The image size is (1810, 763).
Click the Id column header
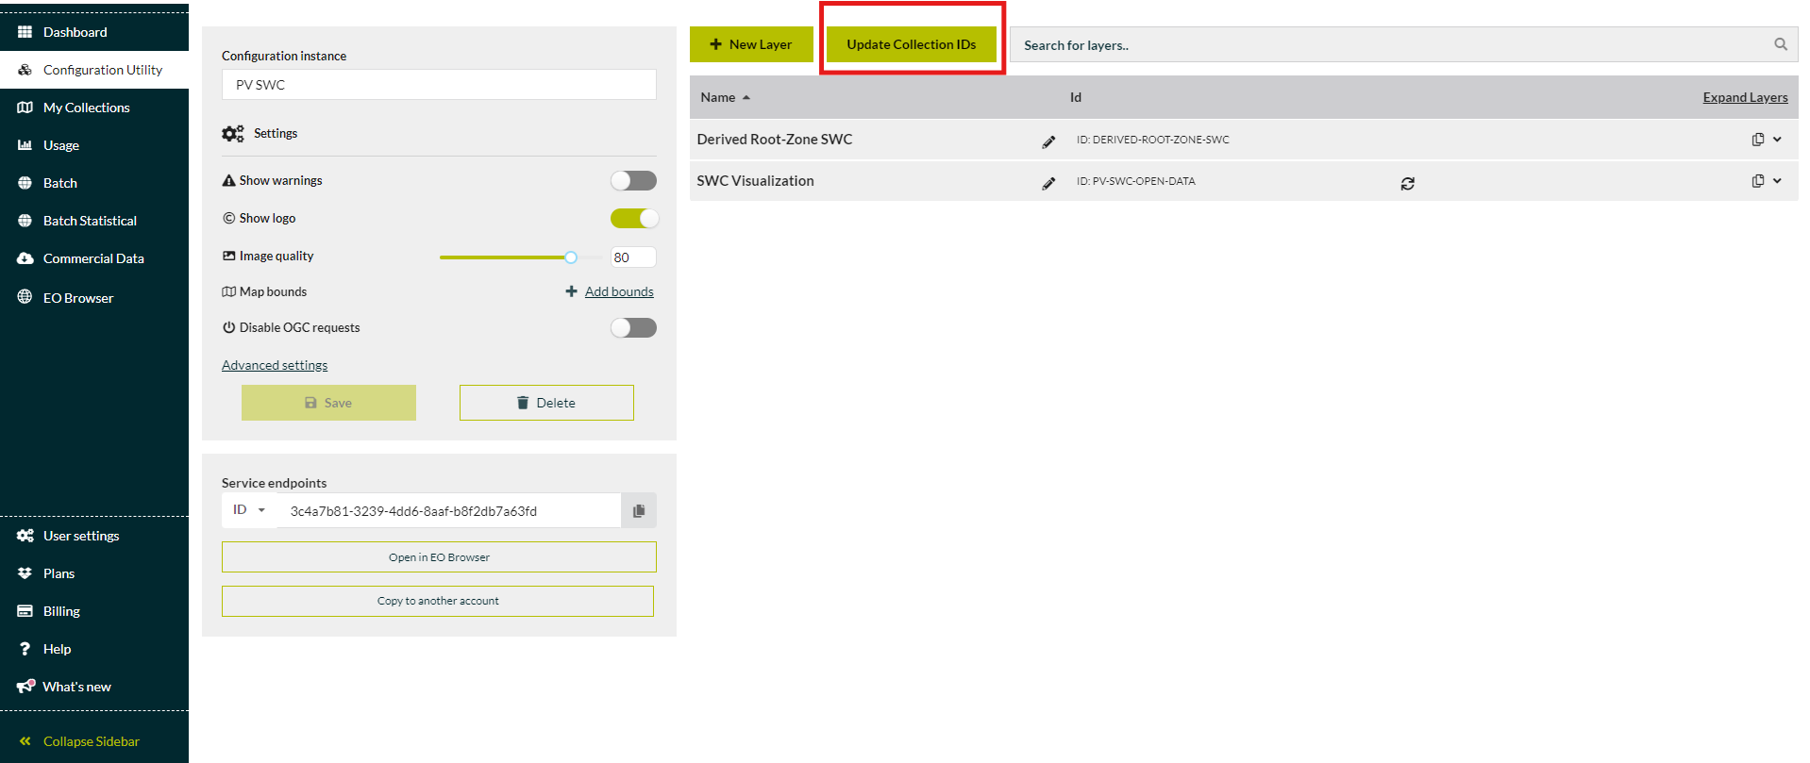[x=1076, y=97]
